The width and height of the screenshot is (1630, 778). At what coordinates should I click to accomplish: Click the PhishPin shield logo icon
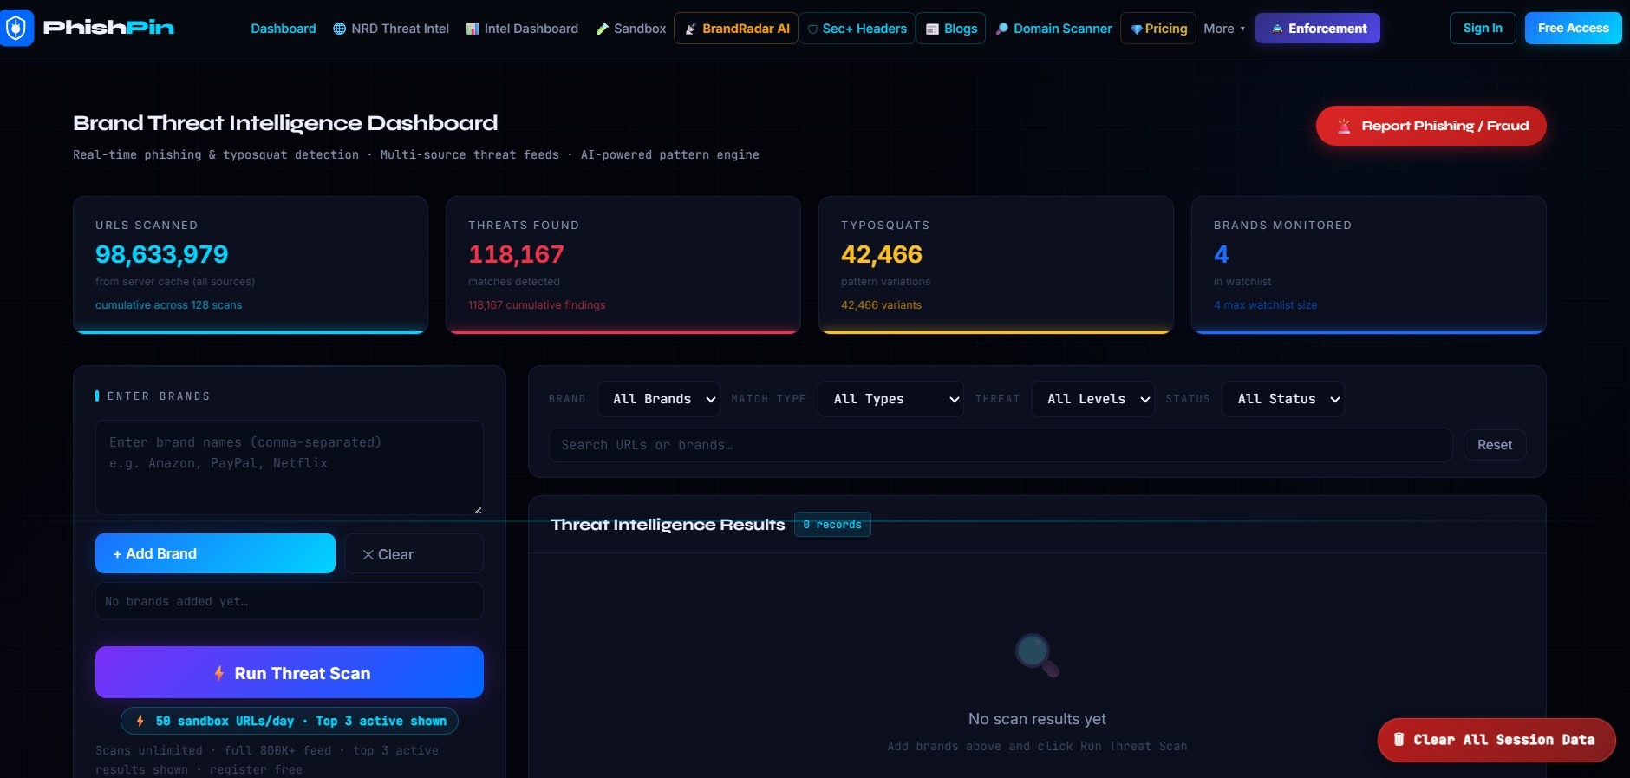tap(16, 28)
